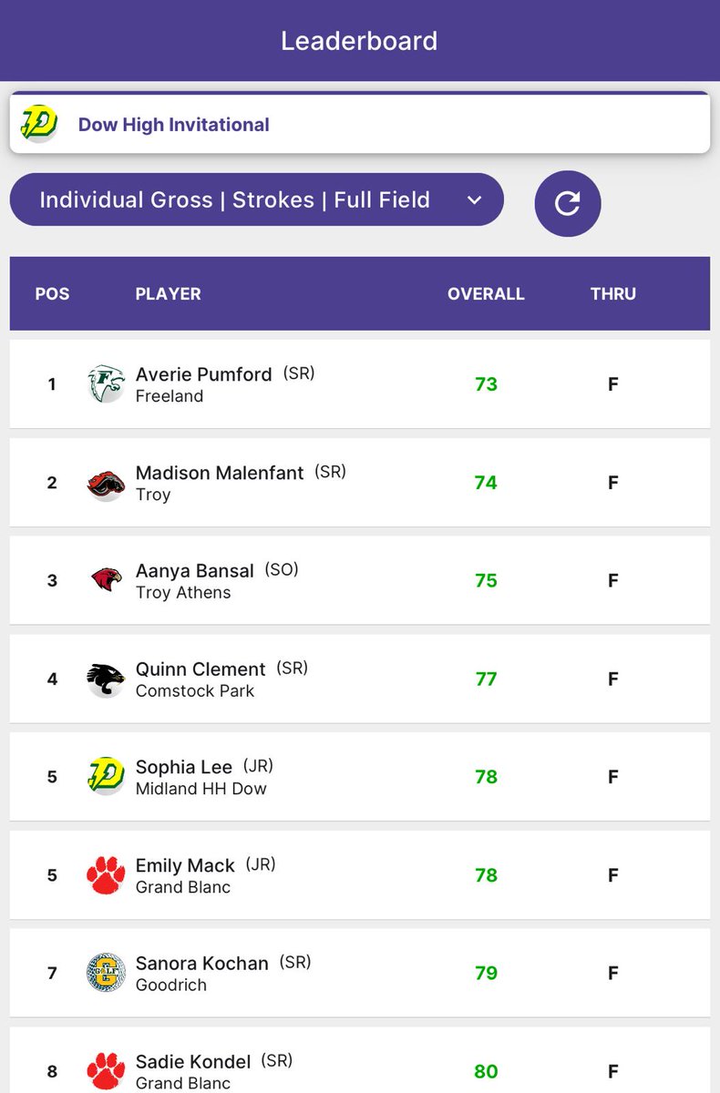This screenshot has width=720, height=1093.
Task: Open the Individual Gross leaderboard dropdown
Action: tap(234, 199)
